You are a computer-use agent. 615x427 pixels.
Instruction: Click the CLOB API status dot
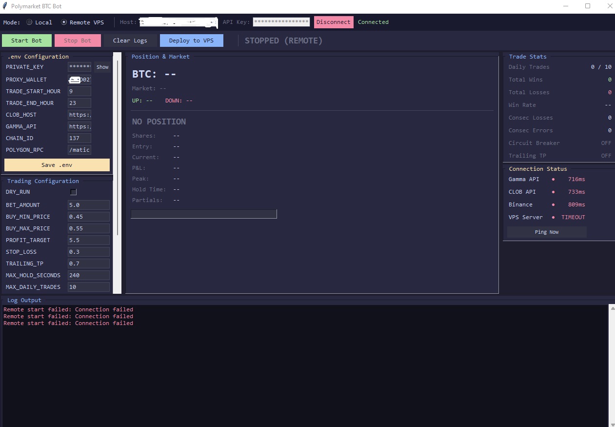pos(553,192)
